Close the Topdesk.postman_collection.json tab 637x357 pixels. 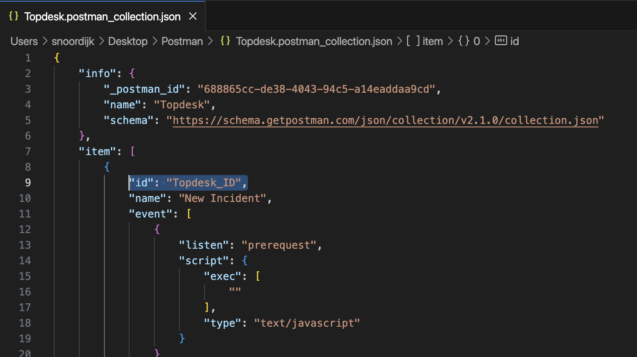[193, 16]
